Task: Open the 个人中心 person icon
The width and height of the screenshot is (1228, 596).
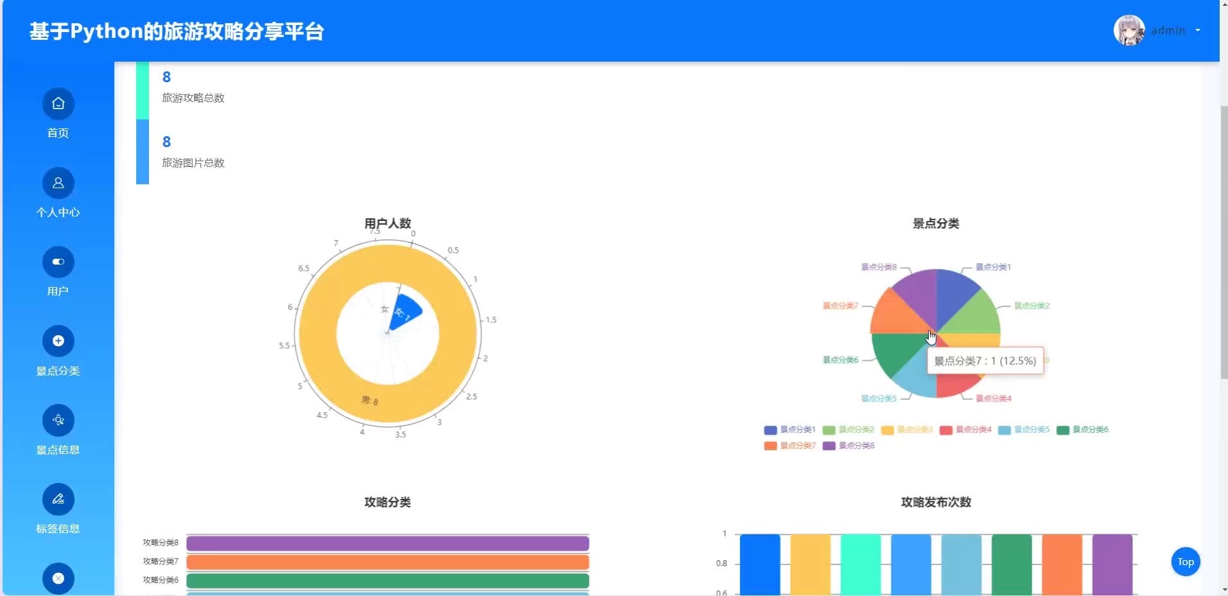Action: pos(58,183)
